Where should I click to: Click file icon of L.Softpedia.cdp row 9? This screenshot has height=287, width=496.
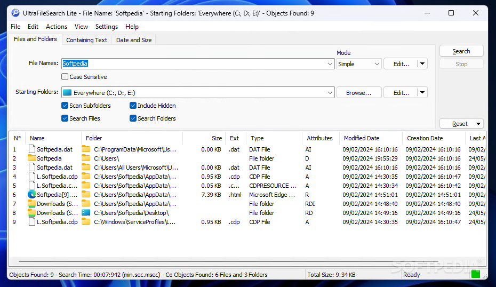[31, 222]
